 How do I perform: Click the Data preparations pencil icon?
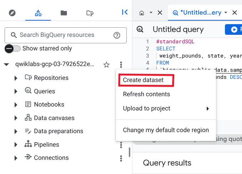pos(28,131)
